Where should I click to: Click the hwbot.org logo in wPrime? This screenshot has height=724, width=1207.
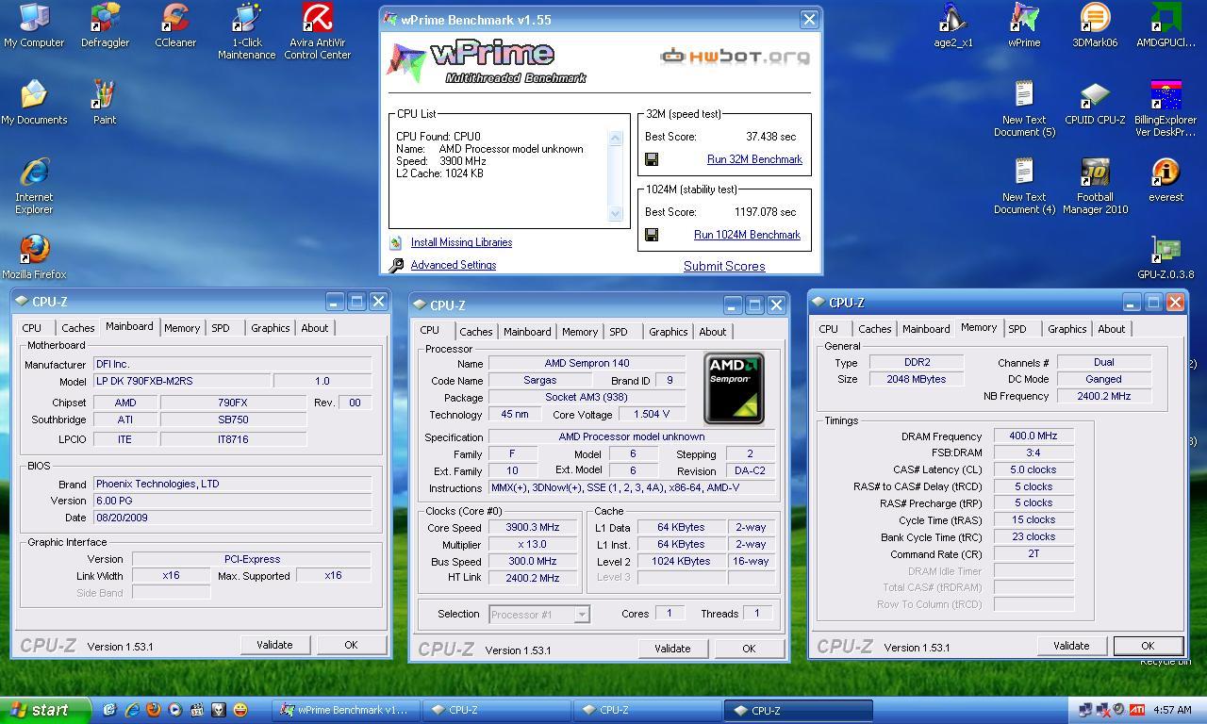click(736, 57)
